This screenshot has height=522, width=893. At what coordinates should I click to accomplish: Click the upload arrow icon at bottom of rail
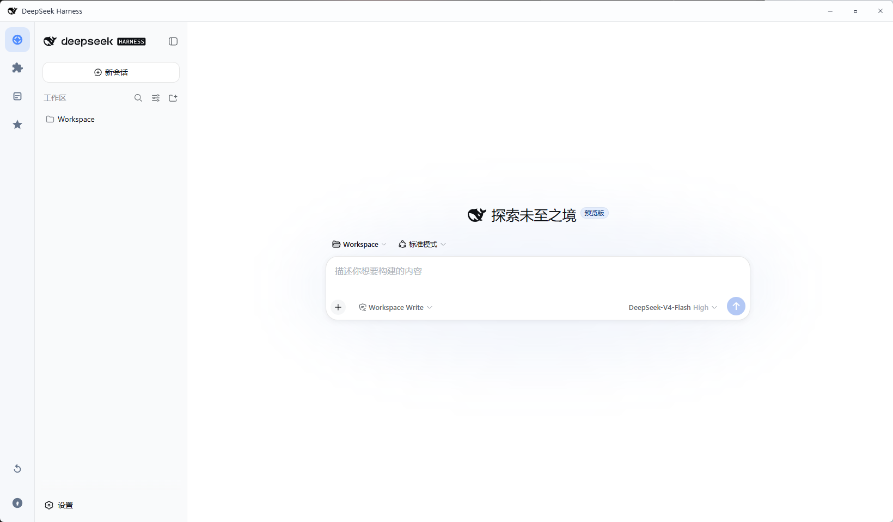coord(17,503)
